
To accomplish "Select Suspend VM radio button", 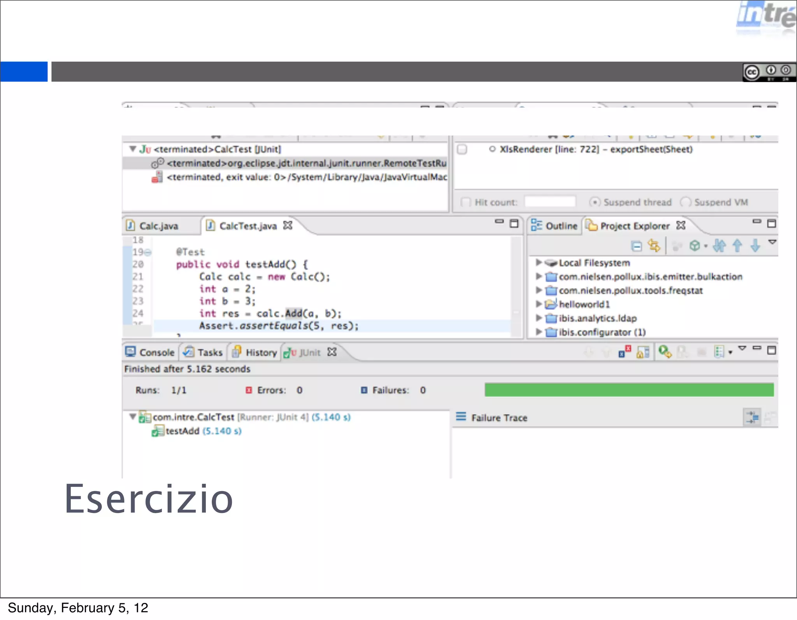I will [x=685, y=202].
